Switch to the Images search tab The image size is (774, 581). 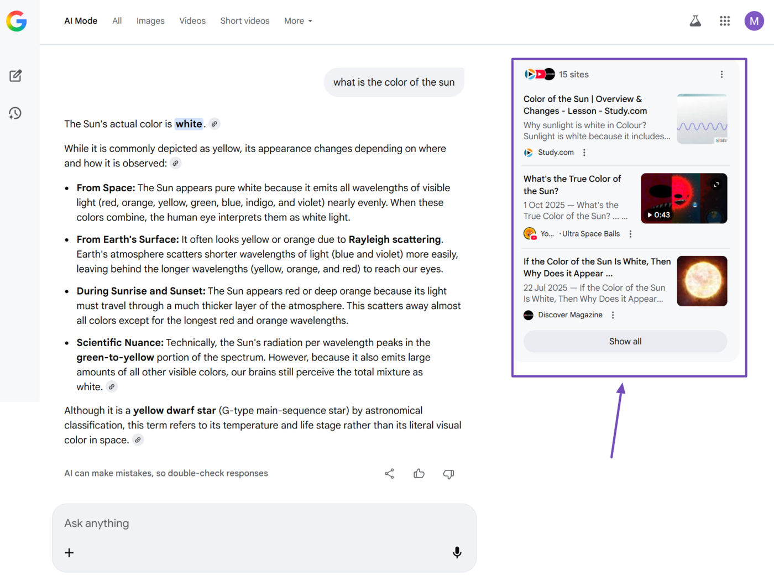pos(150,20)
